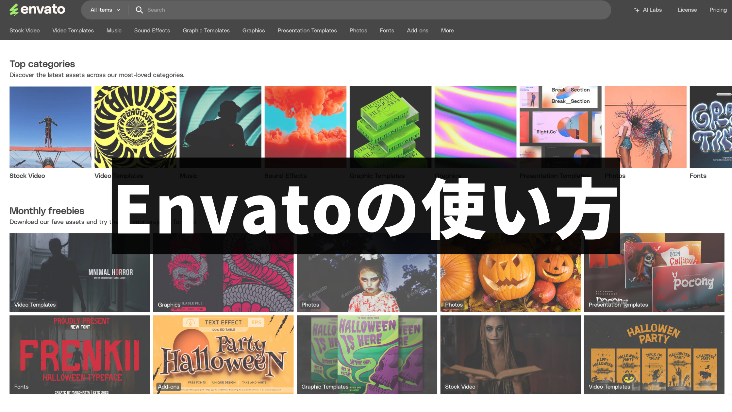The height and width of the screenshot is (412, 732).
Task: Select Sound Effects in navigation bar
Action: pyautogui.click(x=152, y=30)
